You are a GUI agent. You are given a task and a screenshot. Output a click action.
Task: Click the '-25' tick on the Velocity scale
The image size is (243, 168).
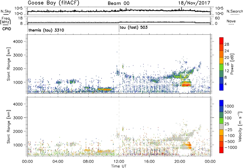pyautogui.click(x=228, y=130)
